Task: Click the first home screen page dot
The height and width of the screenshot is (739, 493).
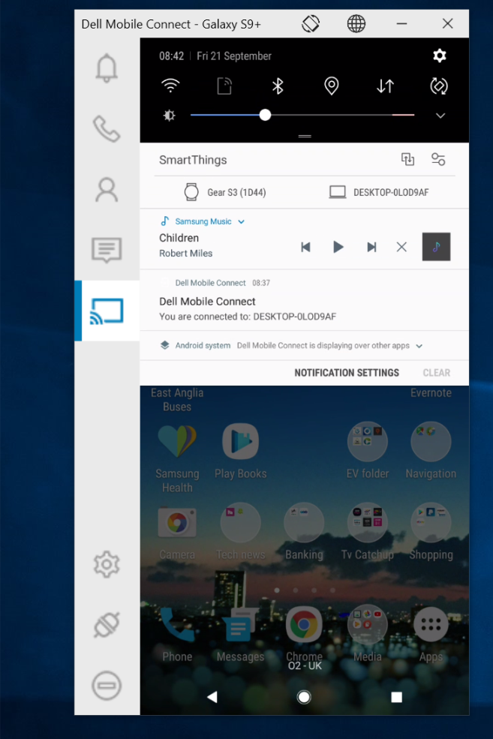Action: point(277,590)
